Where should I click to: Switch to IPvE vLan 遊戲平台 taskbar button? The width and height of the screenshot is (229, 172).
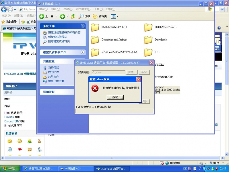pyautogui.click(x=111, y=169)
